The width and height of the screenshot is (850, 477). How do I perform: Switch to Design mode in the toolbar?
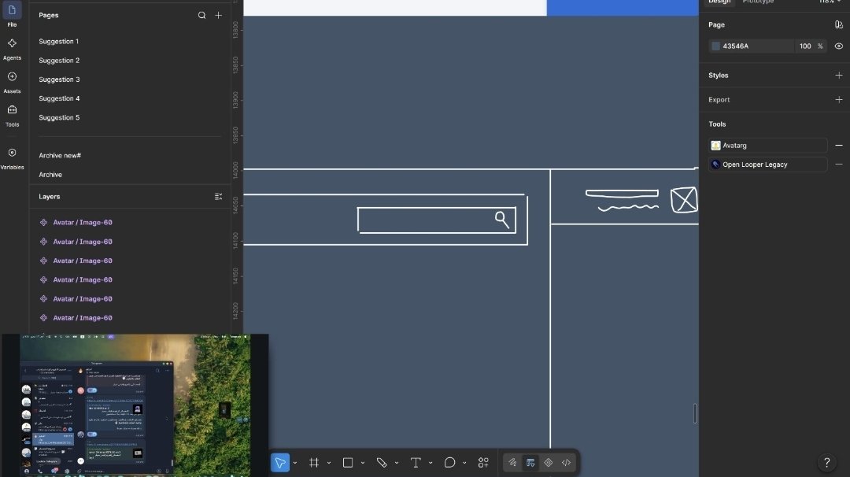click(530, 462)
